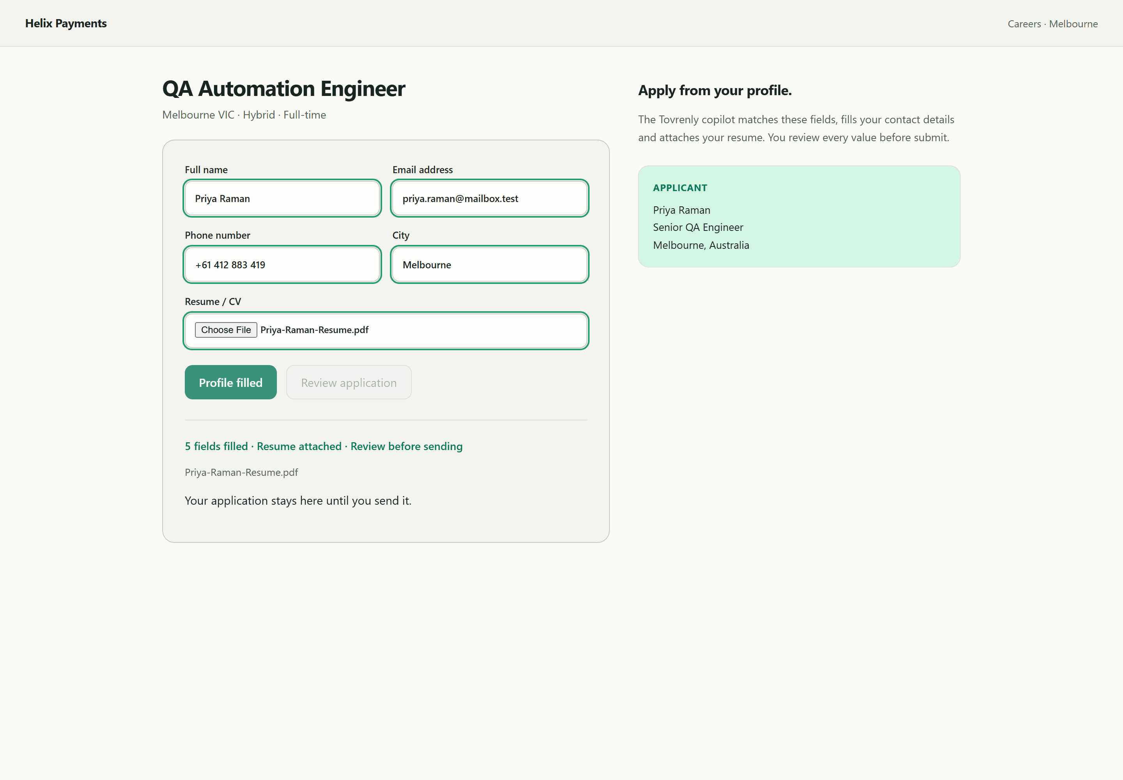Open Review application
Viewport: 1123px width, 780px height.
click(x=349, y=382)
